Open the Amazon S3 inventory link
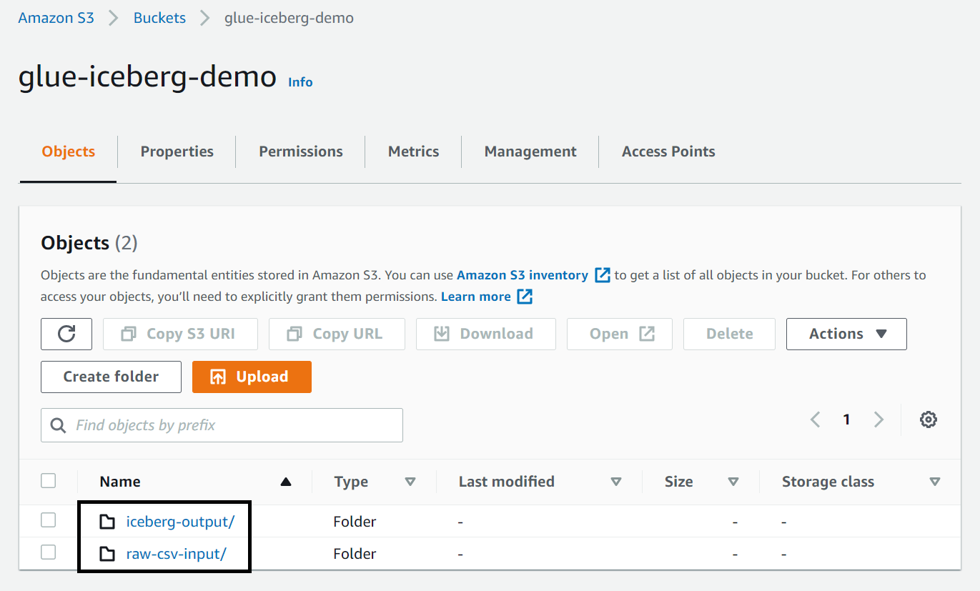The height and width of the screenshot is (591, 980). click(x=523, y=275)
